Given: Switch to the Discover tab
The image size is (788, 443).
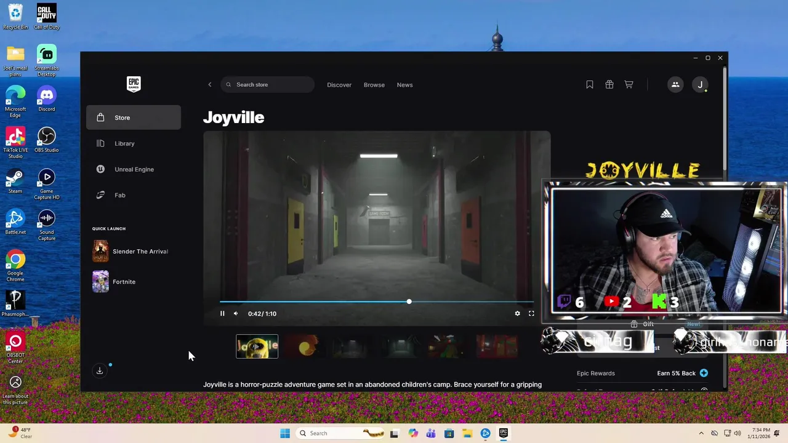Looking at the screenshot, I should (x=339, y=85).
